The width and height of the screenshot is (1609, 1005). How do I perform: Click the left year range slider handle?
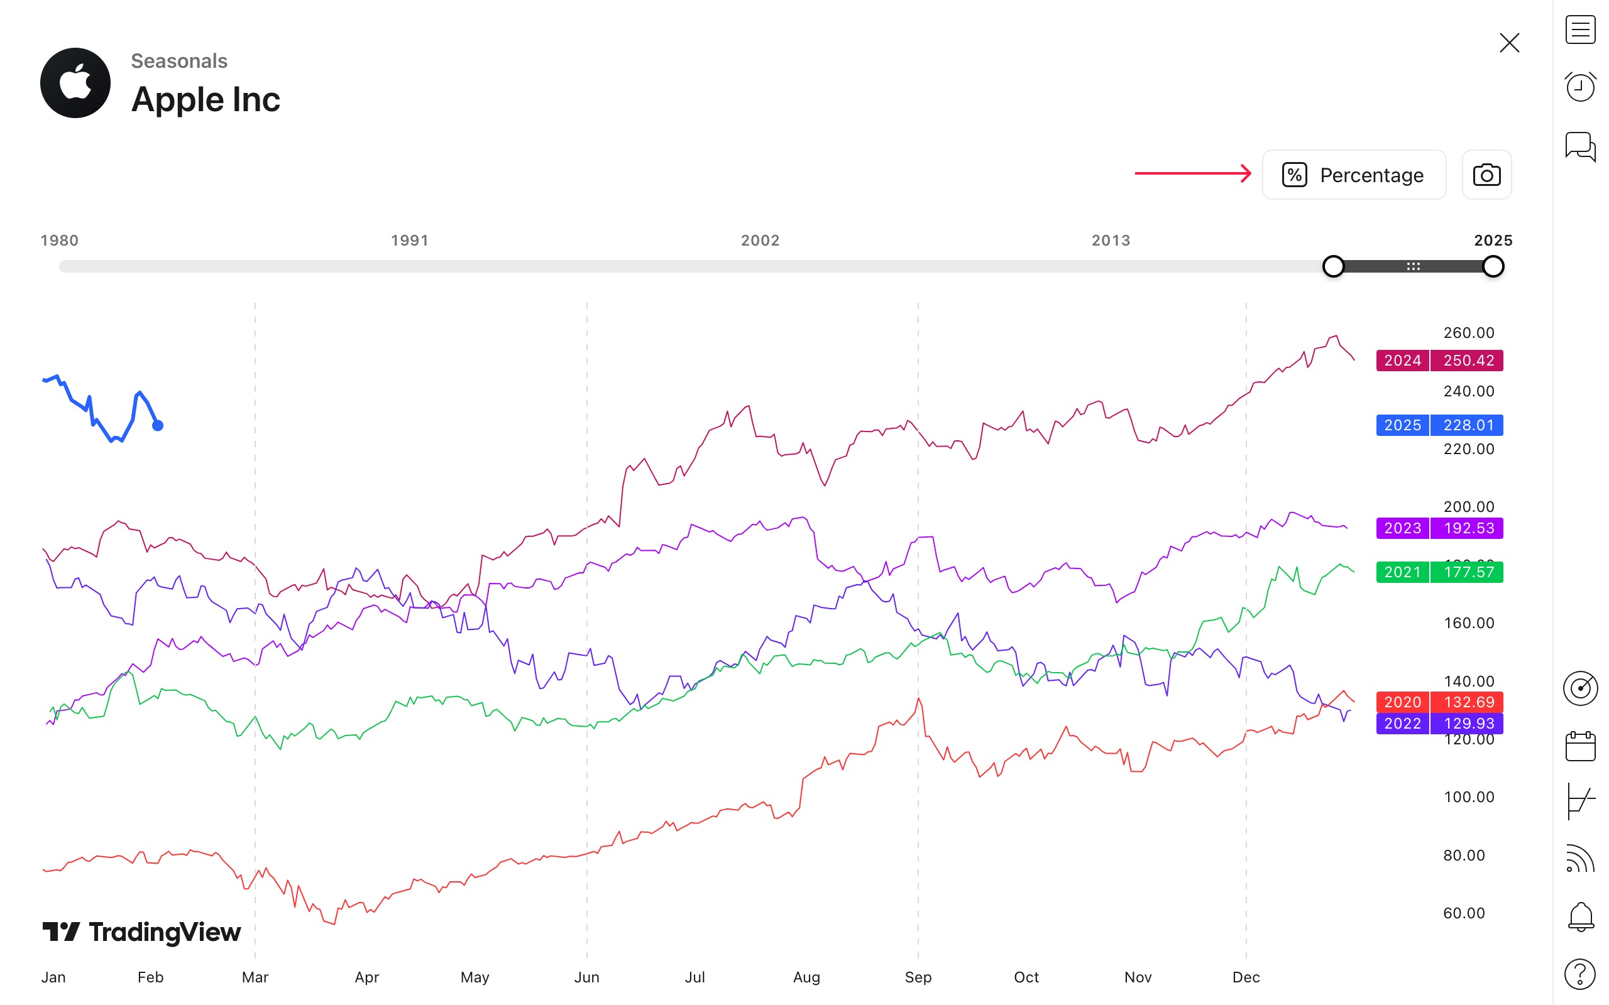(1333, 266)
